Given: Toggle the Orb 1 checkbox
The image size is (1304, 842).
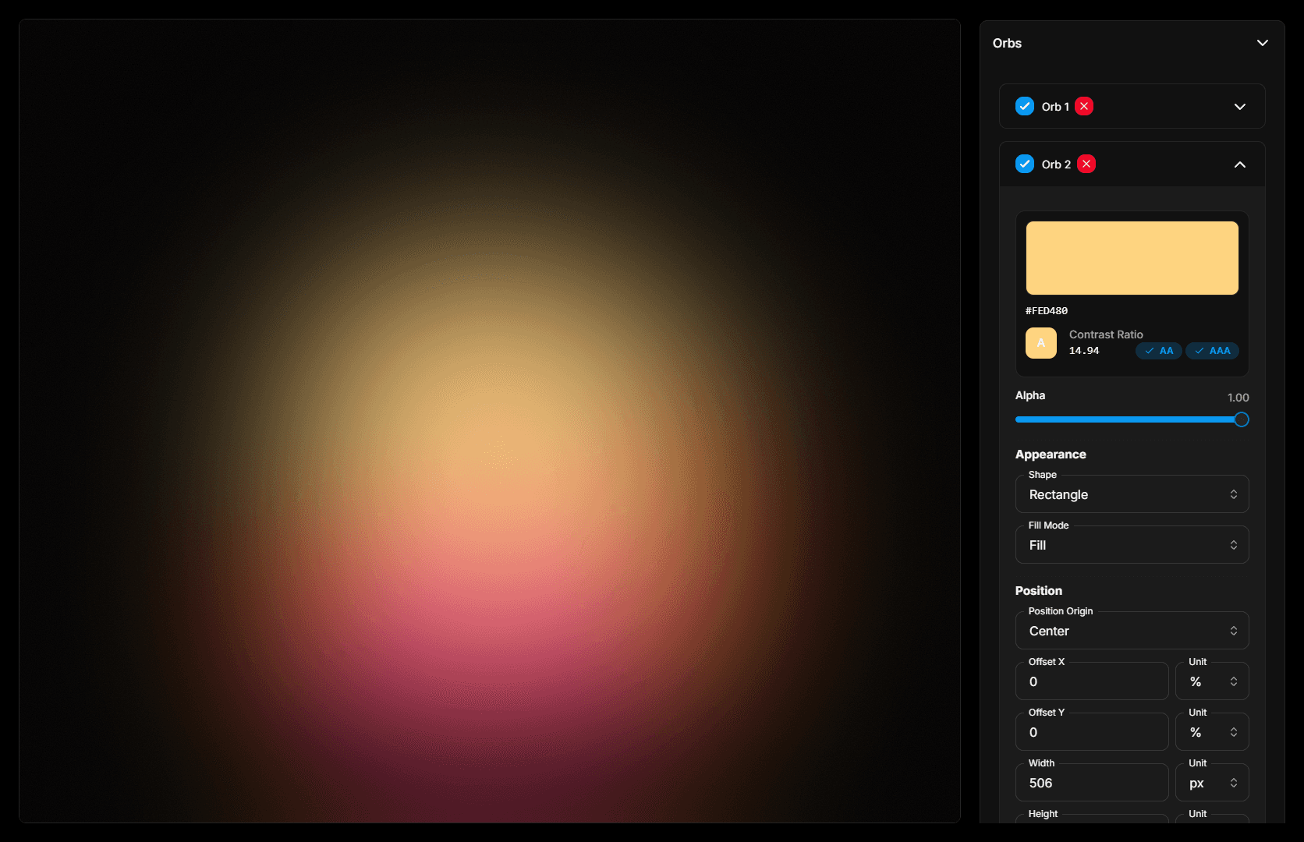Looking at the screenshot, I should (x=1025, y=106).
